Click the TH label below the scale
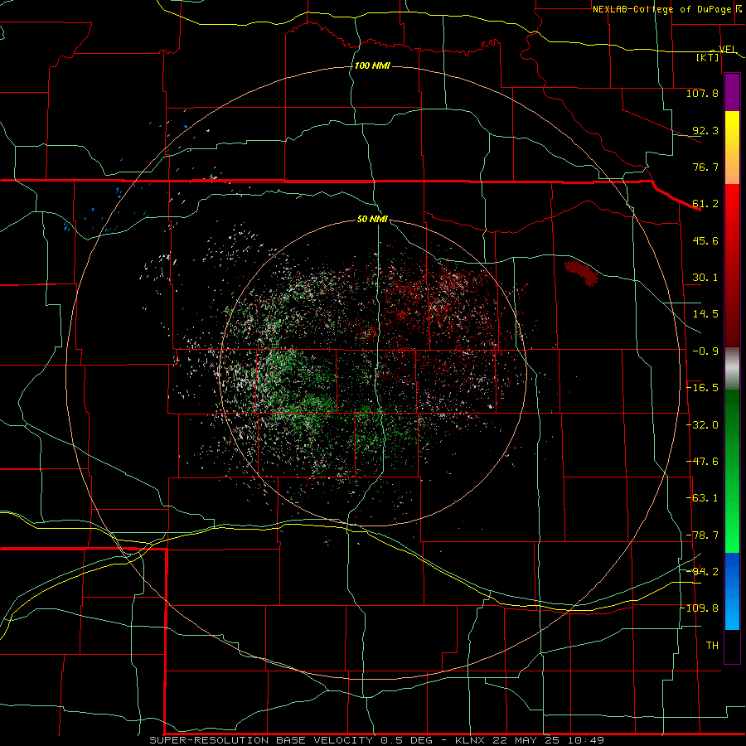 point(712,646)
